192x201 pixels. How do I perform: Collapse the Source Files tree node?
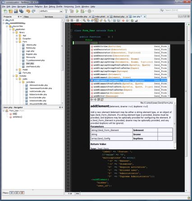pyautogui.click(x=7, y=26)
